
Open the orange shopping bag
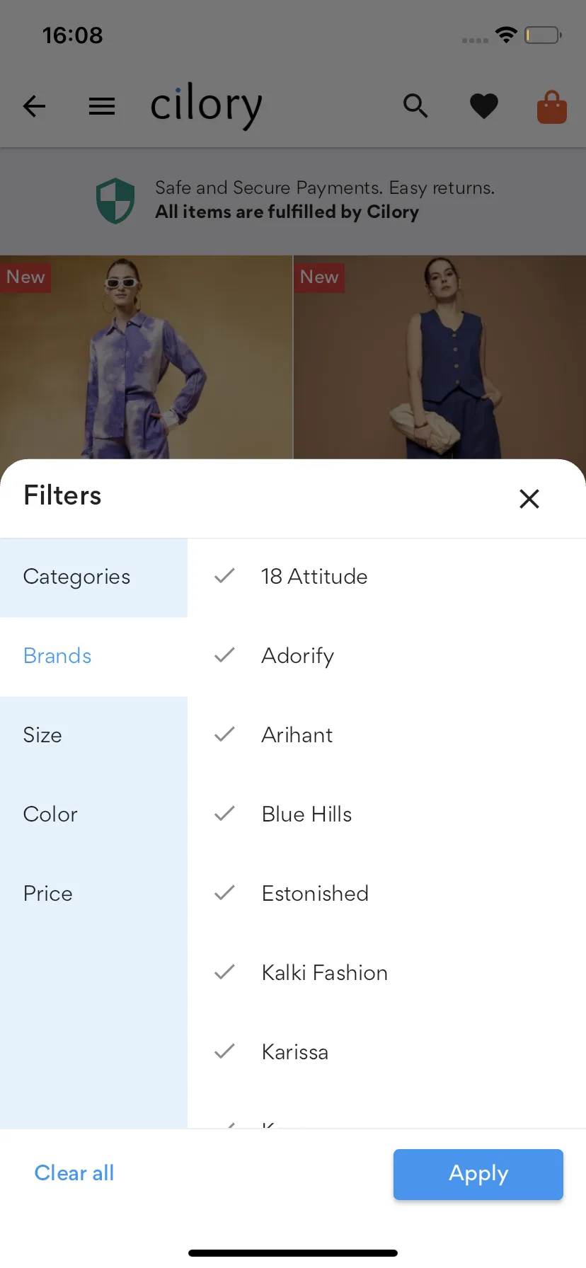click(552, 108)
